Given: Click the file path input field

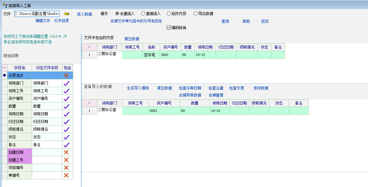Looking at the screenshot, I should [x=37, y=14].
